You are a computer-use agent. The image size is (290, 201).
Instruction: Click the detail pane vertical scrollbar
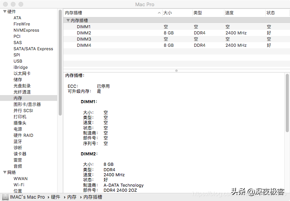[287, 103]
